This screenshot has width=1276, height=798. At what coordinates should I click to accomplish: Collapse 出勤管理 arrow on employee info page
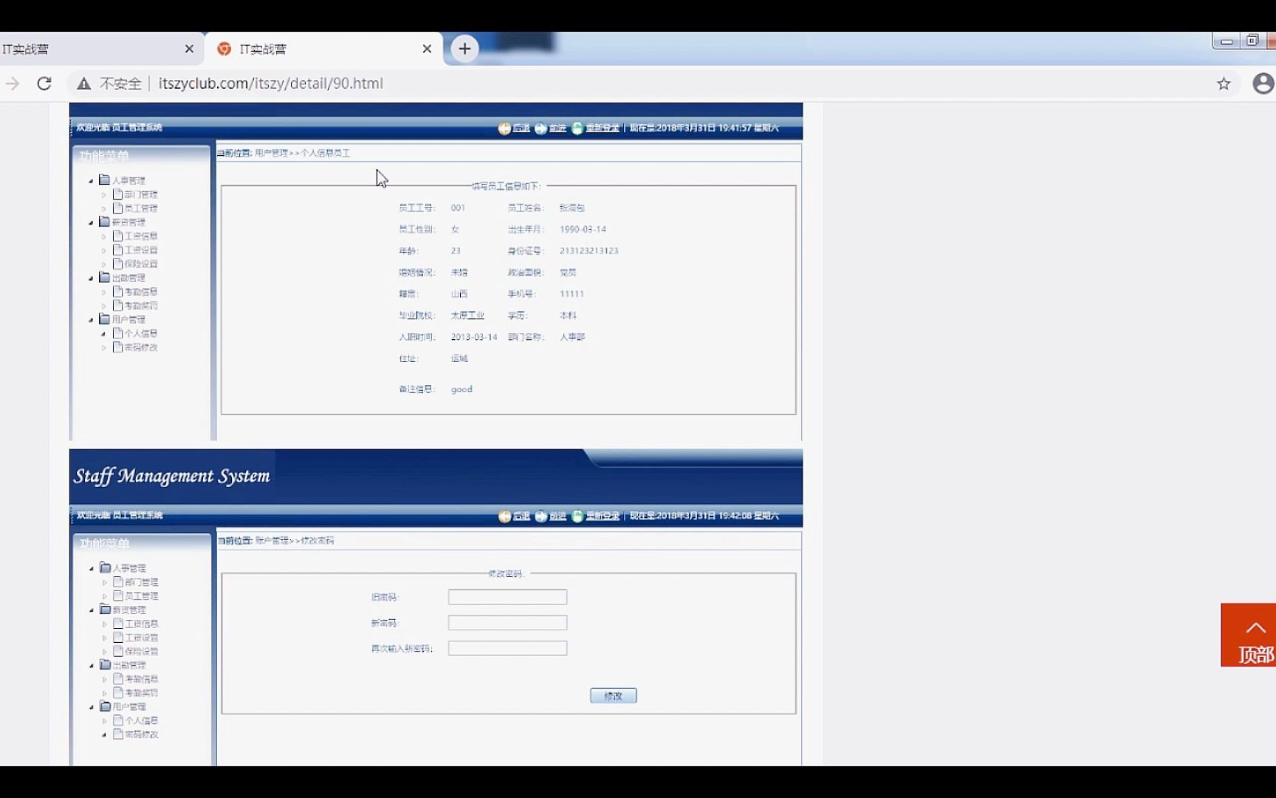click(x=92, y=278)
